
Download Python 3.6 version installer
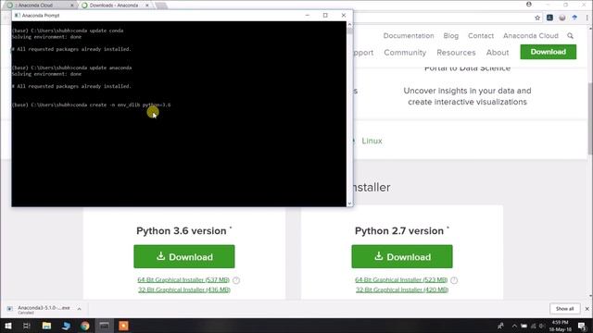pos(183,257)
